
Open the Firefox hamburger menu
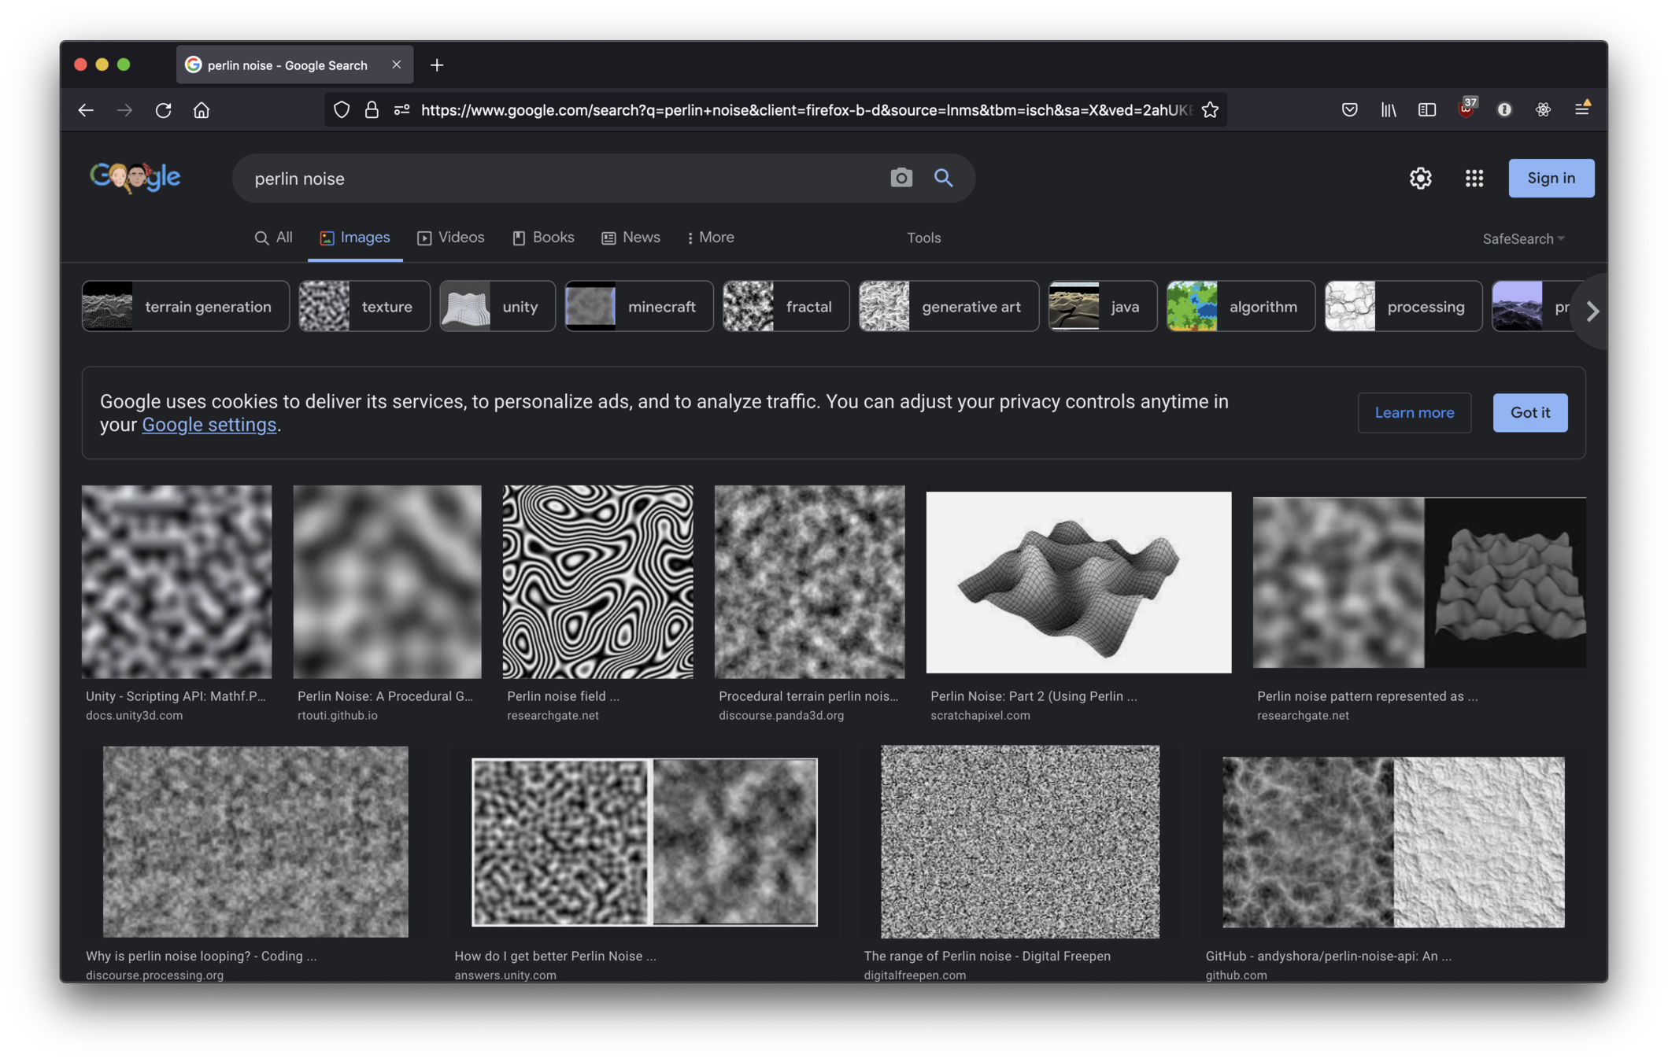coord(1581,110)
